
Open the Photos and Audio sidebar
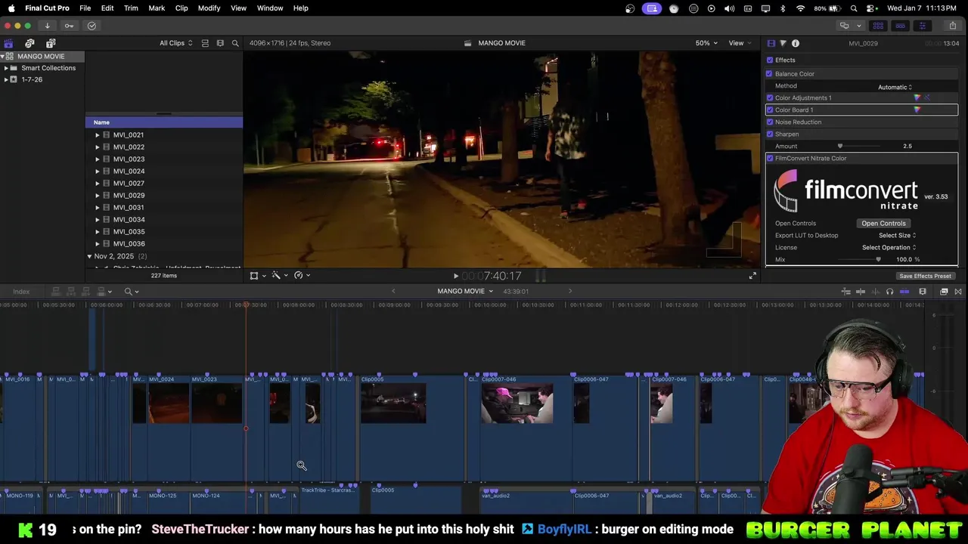coord(29,43)
